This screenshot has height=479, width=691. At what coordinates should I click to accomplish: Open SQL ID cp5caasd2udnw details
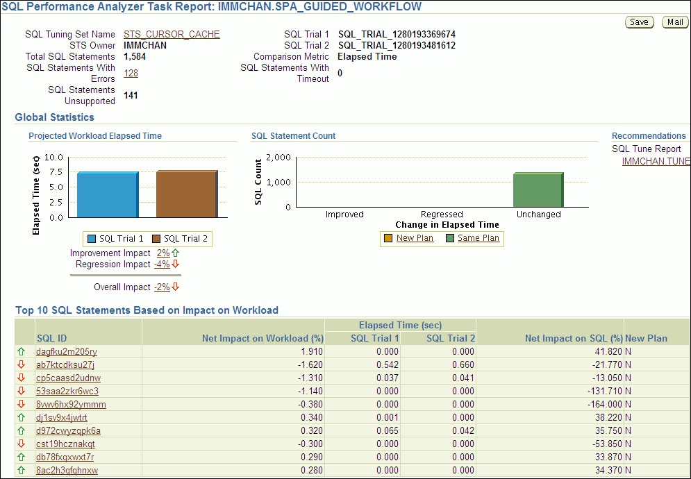(68, 378)
